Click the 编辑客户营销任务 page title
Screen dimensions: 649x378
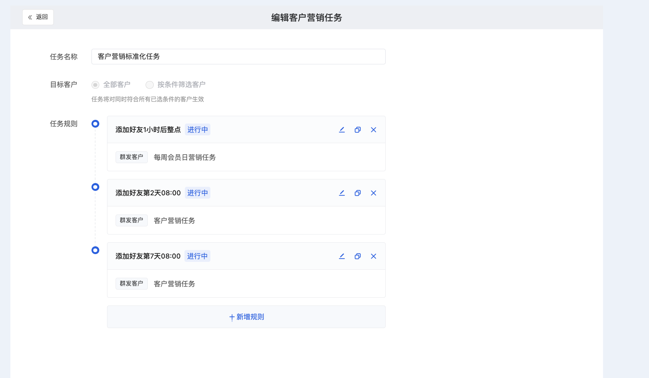[306, 17]
